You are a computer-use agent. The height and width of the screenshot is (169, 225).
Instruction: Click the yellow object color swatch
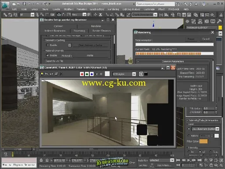(x=220, y=28)
